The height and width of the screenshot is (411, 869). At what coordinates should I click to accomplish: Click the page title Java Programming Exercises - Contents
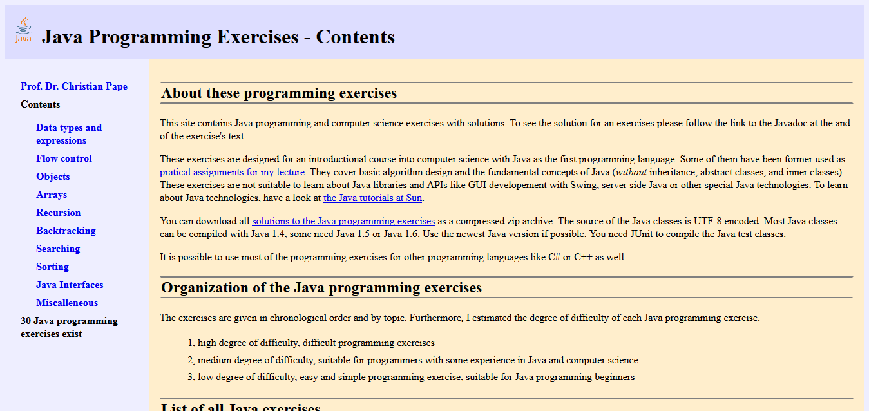pos(218,37)
